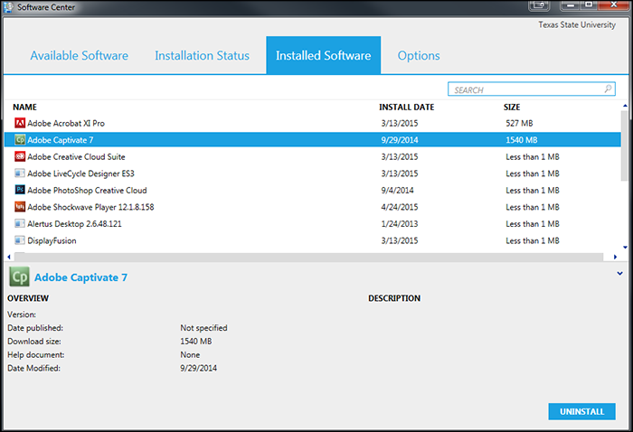Image resolution: width=633 pixels, height=432 pixels.
Task: Click the Adobe Captivate 7 row icon
Action: [x=20, y=140]
